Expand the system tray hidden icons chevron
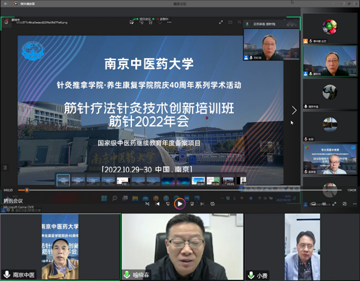This screenshot has width=360, height=281. pos(222,198)
